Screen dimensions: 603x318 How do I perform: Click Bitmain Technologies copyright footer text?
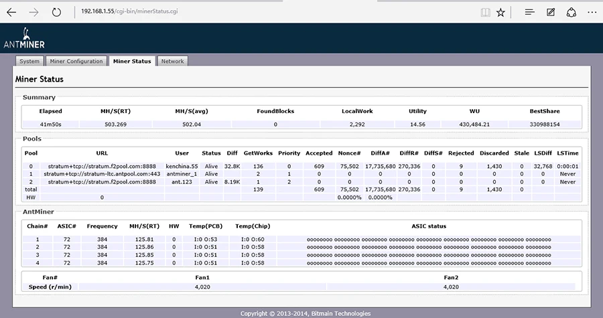tap(306, 313)
